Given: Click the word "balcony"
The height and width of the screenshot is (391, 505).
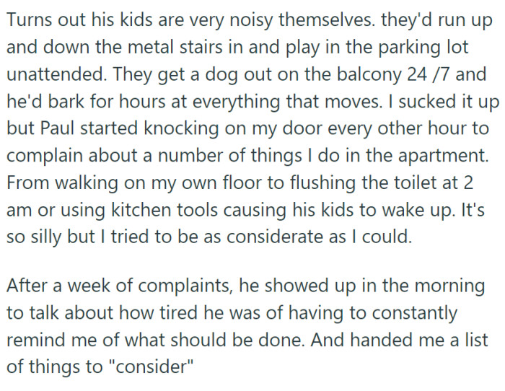Looking at the screenshot, I should pyautogui.click(x=351, y=75).
